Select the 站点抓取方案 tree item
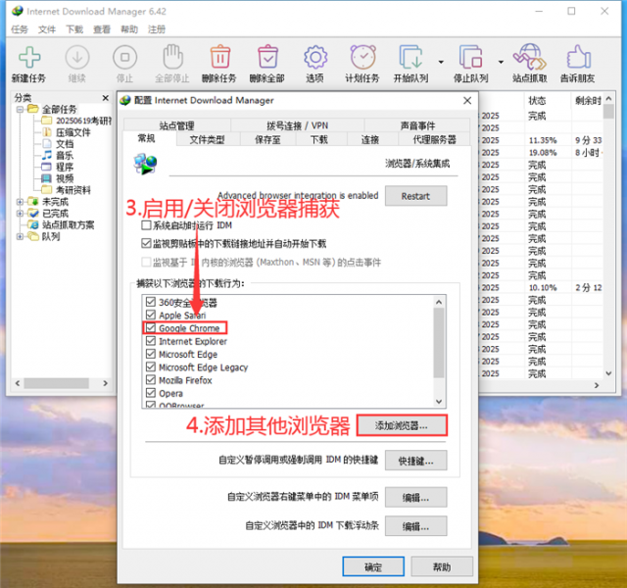This screenshot has height=588, width=627. point(62,224)
